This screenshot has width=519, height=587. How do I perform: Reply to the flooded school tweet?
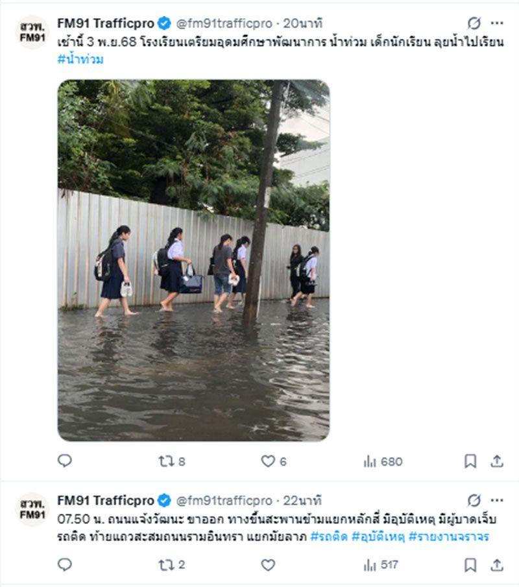click(x=65, y=461)
